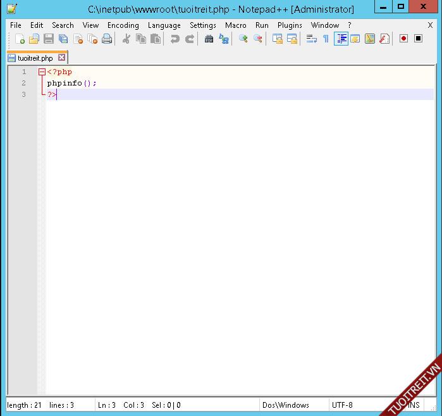Select the tuoitreit.php document tab
The image size is (442, 416).
pyautogui.click(x=35, y=58)
